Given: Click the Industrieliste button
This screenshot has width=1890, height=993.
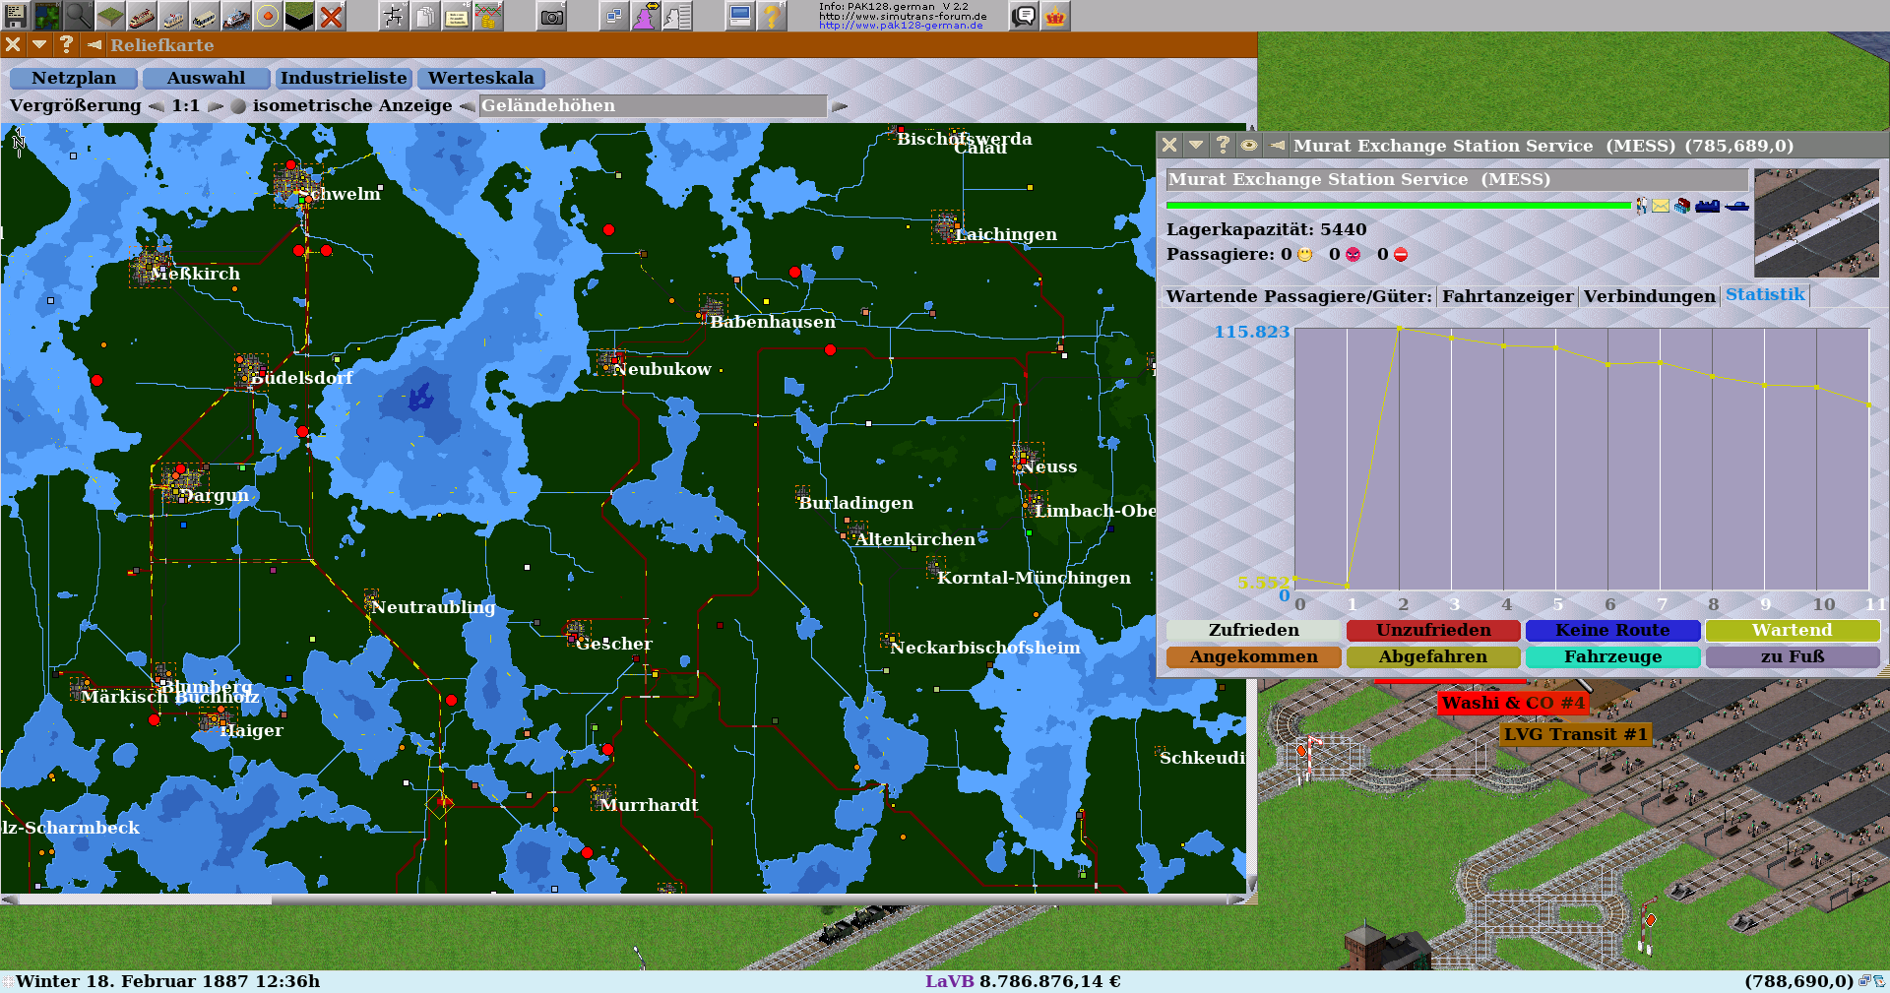Looking at the screenshot, I should 344,78.
